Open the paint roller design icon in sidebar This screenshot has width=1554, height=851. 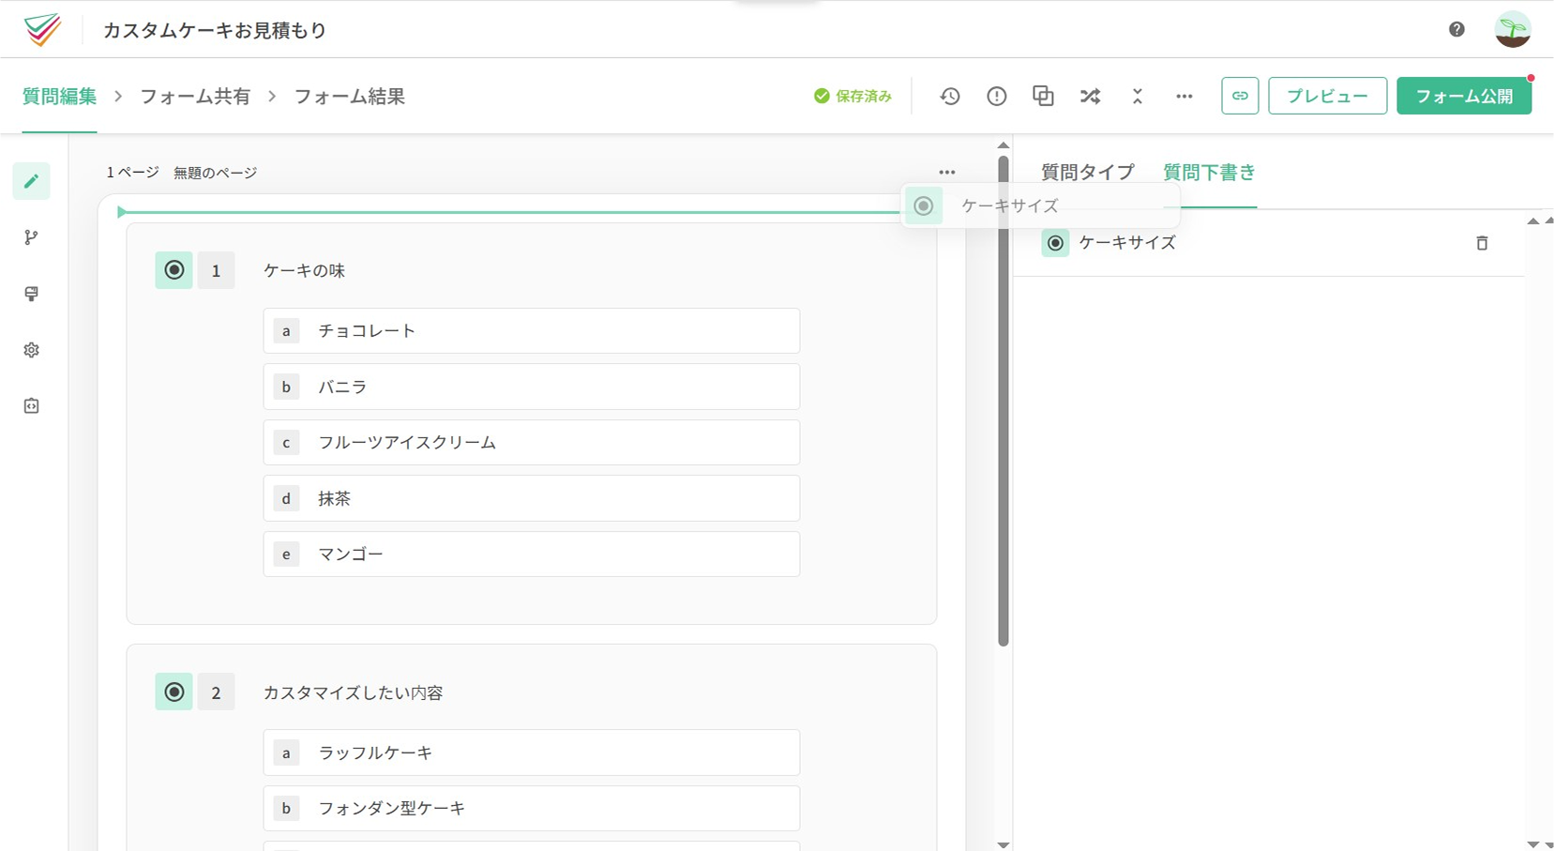coord(31,294)
